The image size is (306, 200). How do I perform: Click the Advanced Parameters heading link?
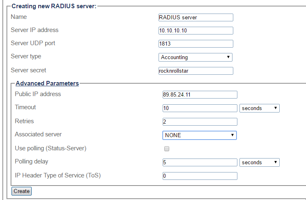(x=47, y=83)
